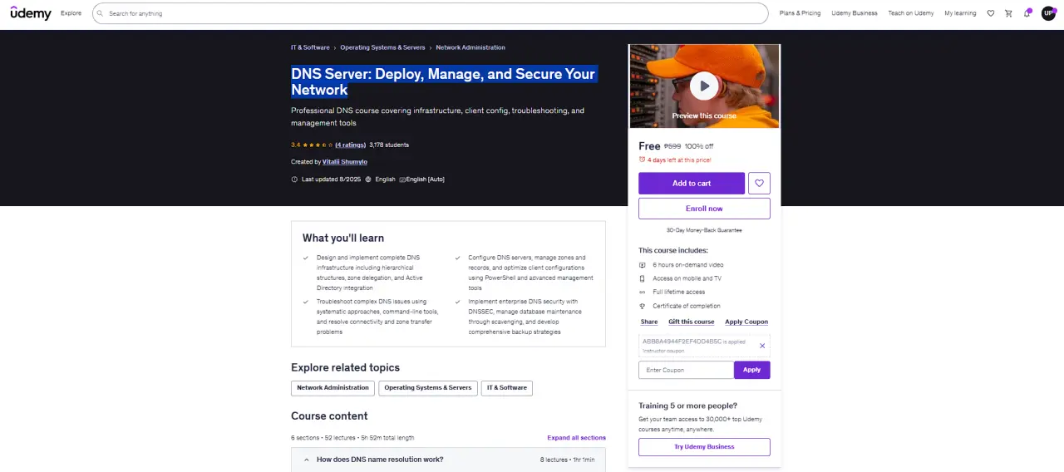
Task: Click the 'Free' price label
Action: point(649,145)
